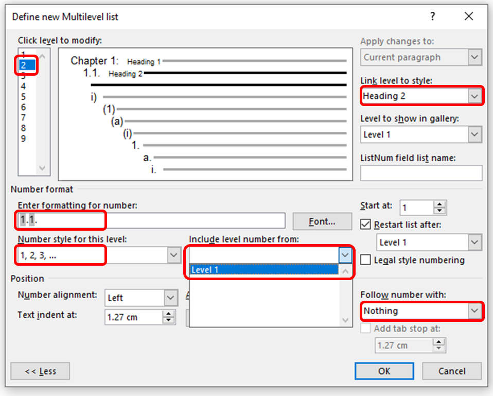The width and height of the screenshot is (493, 396).
Task: Open the Number alignment dropdown
Action: (169, 298)
